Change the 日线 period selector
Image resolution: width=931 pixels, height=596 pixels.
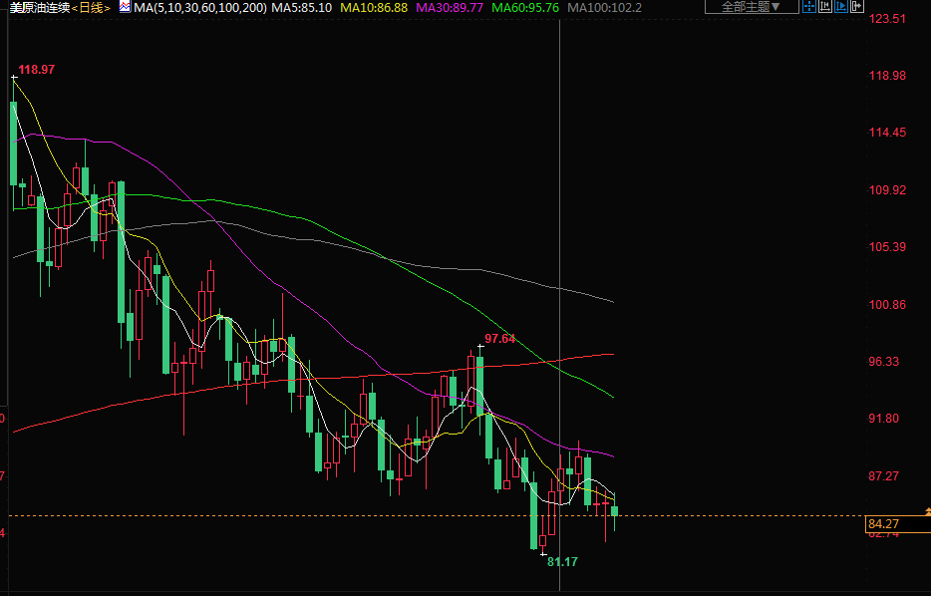[91, 7]
